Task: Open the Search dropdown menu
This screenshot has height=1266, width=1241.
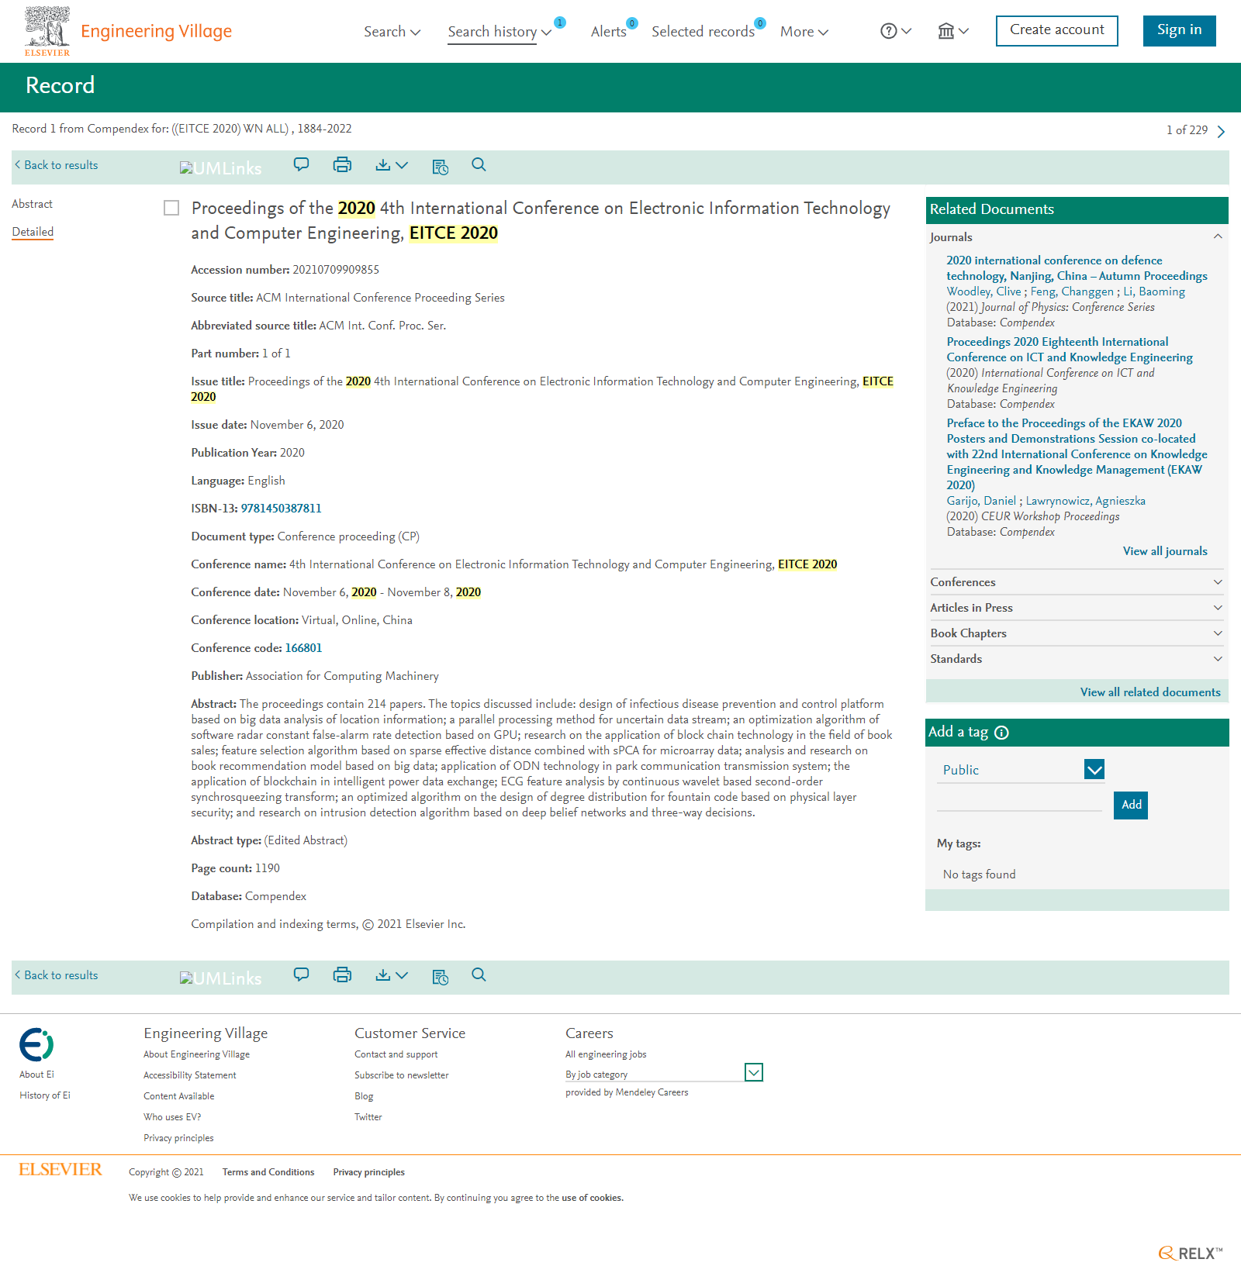Action: tap(392, 32)
